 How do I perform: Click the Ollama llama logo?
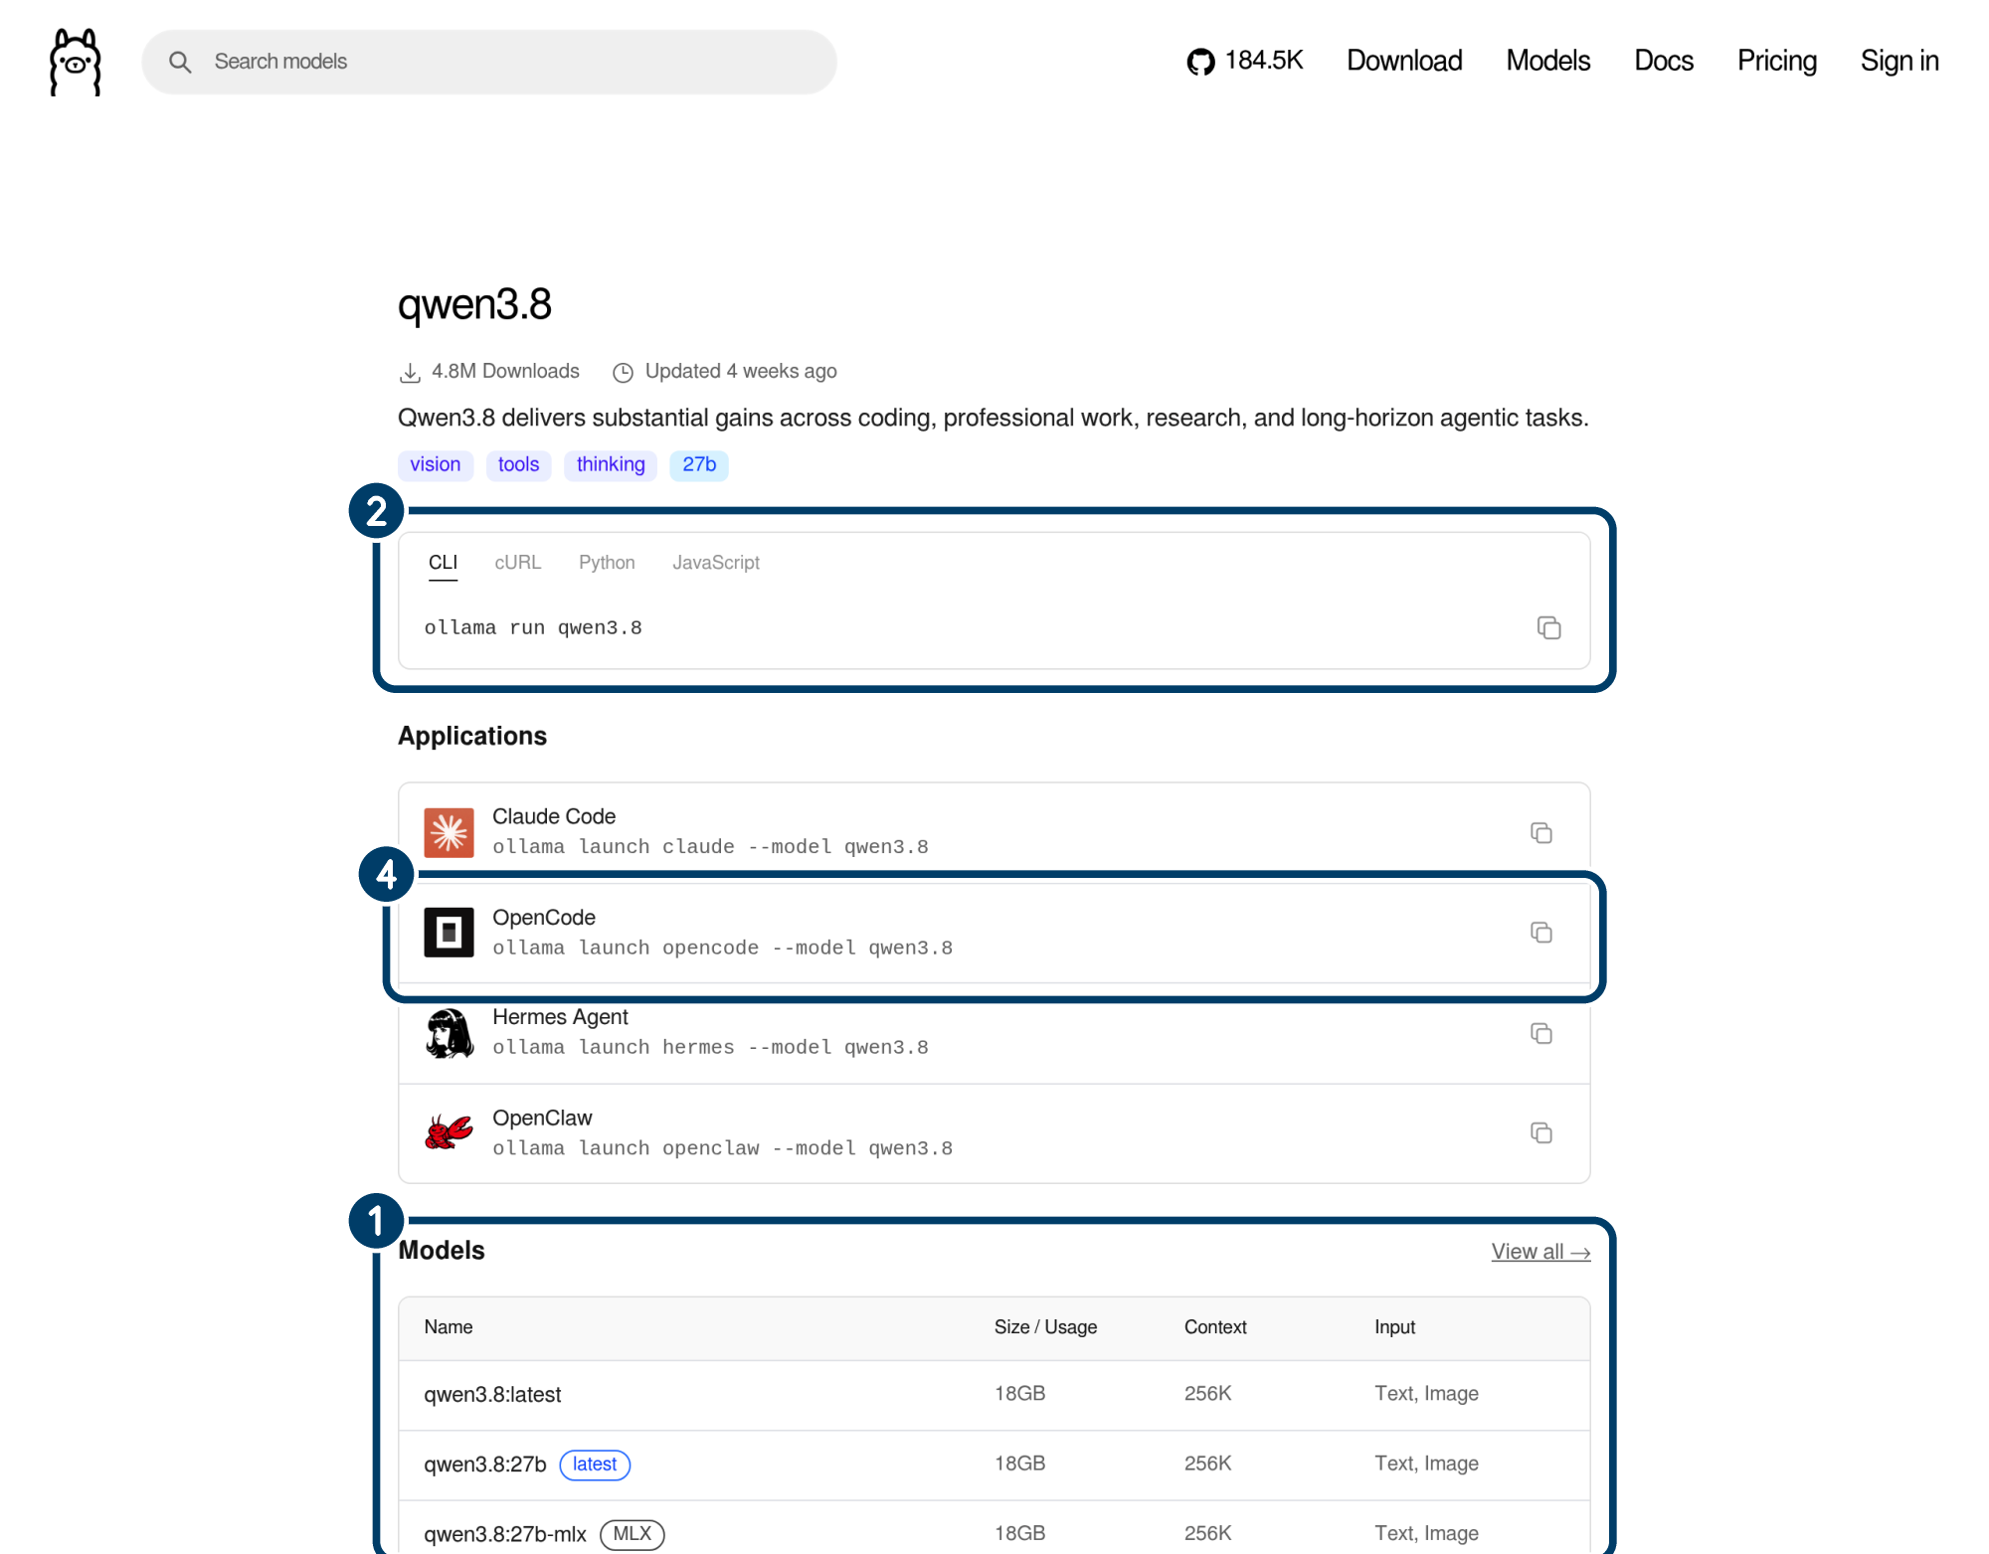click(x=76, y=62)
